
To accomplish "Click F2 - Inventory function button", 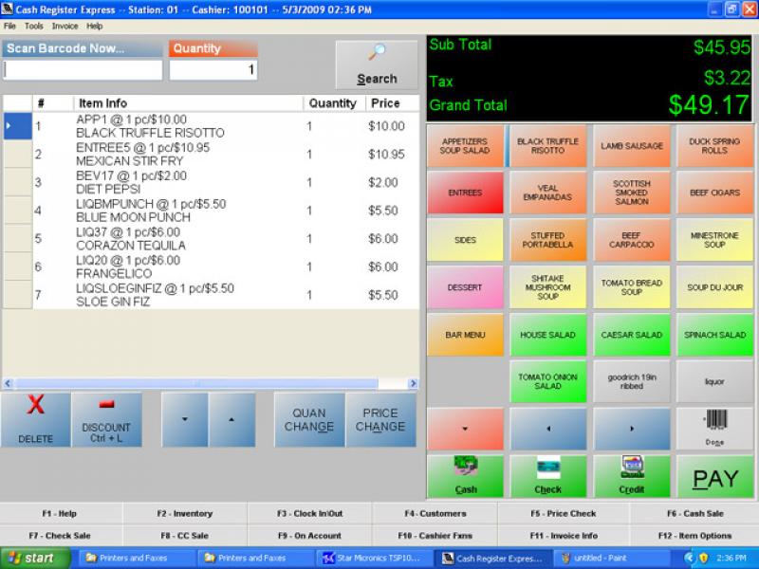I will [x=184, y=513].
